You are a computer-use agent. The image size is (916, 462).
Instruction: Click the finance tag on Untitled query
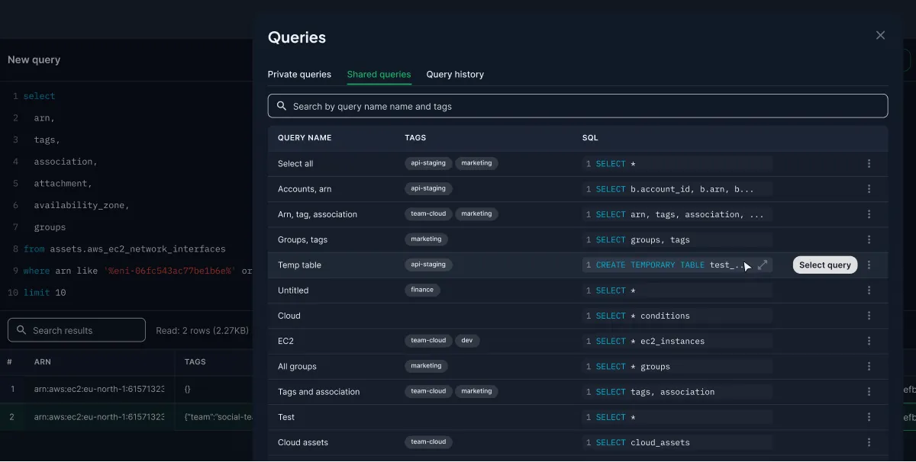point(422,290)
